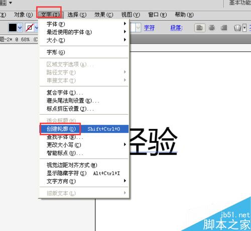The image size is (251, 231).
Task: Align text left icon
Action: click(x=200, y=28)
